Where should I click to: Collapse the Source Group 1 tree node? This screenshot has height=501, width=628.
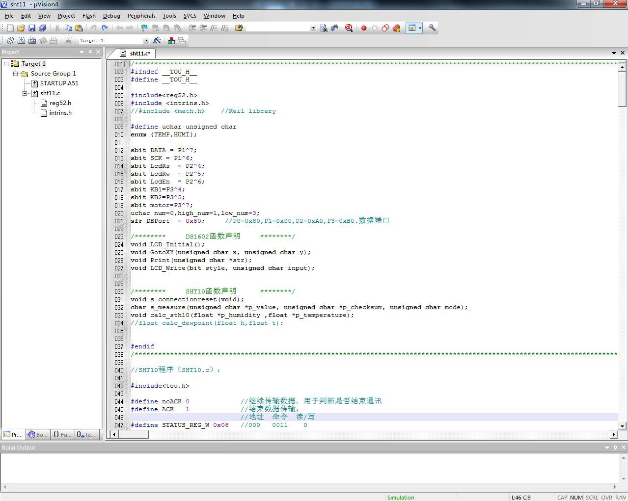coord(16,74)
